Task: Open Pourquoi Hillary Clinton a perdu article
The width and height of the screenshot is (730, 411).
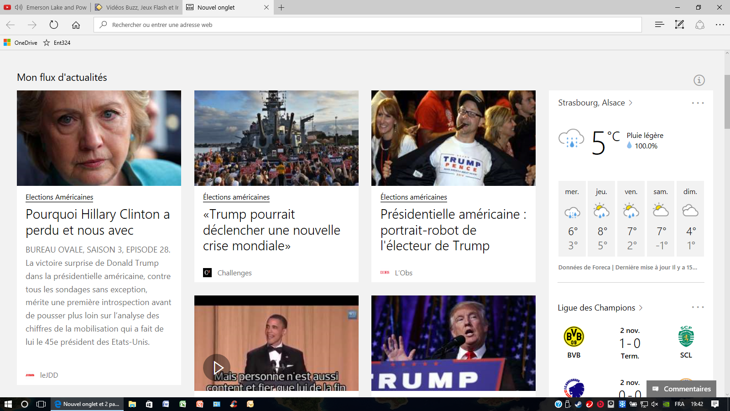Action: (98, 222)
